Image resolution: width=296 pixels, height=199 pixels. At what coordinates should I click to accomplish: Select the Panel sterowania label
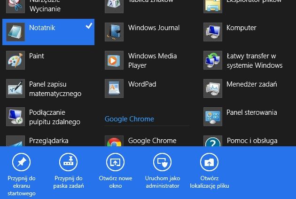click(252, 112)
